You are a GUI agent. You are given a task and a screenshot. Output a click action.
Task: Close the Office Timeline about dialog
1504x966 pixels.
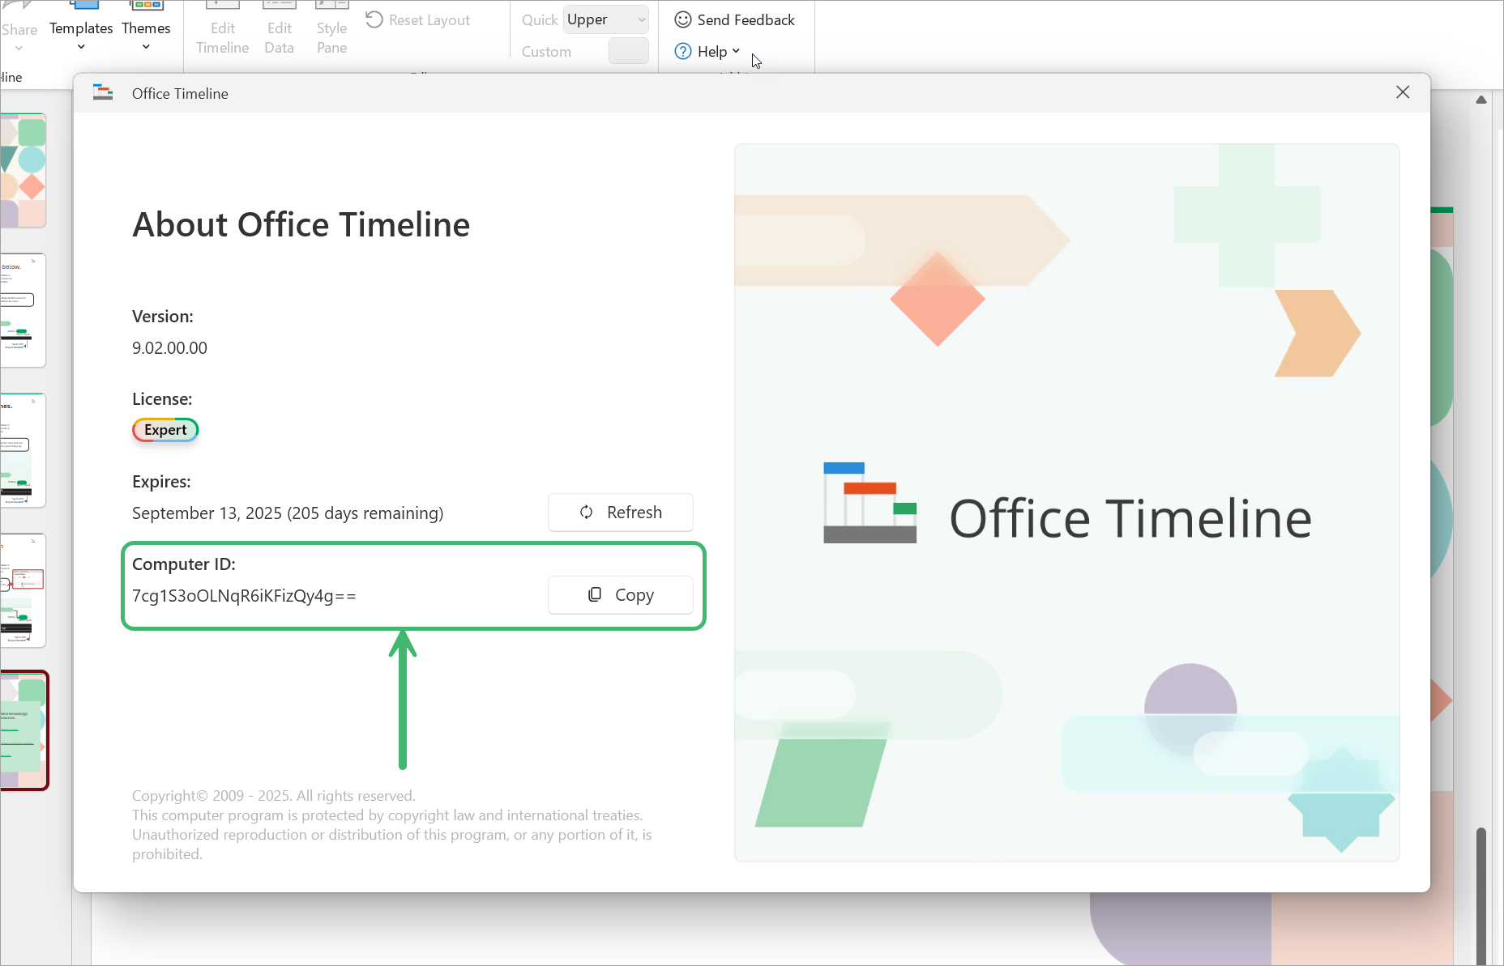pos(1403,92)
